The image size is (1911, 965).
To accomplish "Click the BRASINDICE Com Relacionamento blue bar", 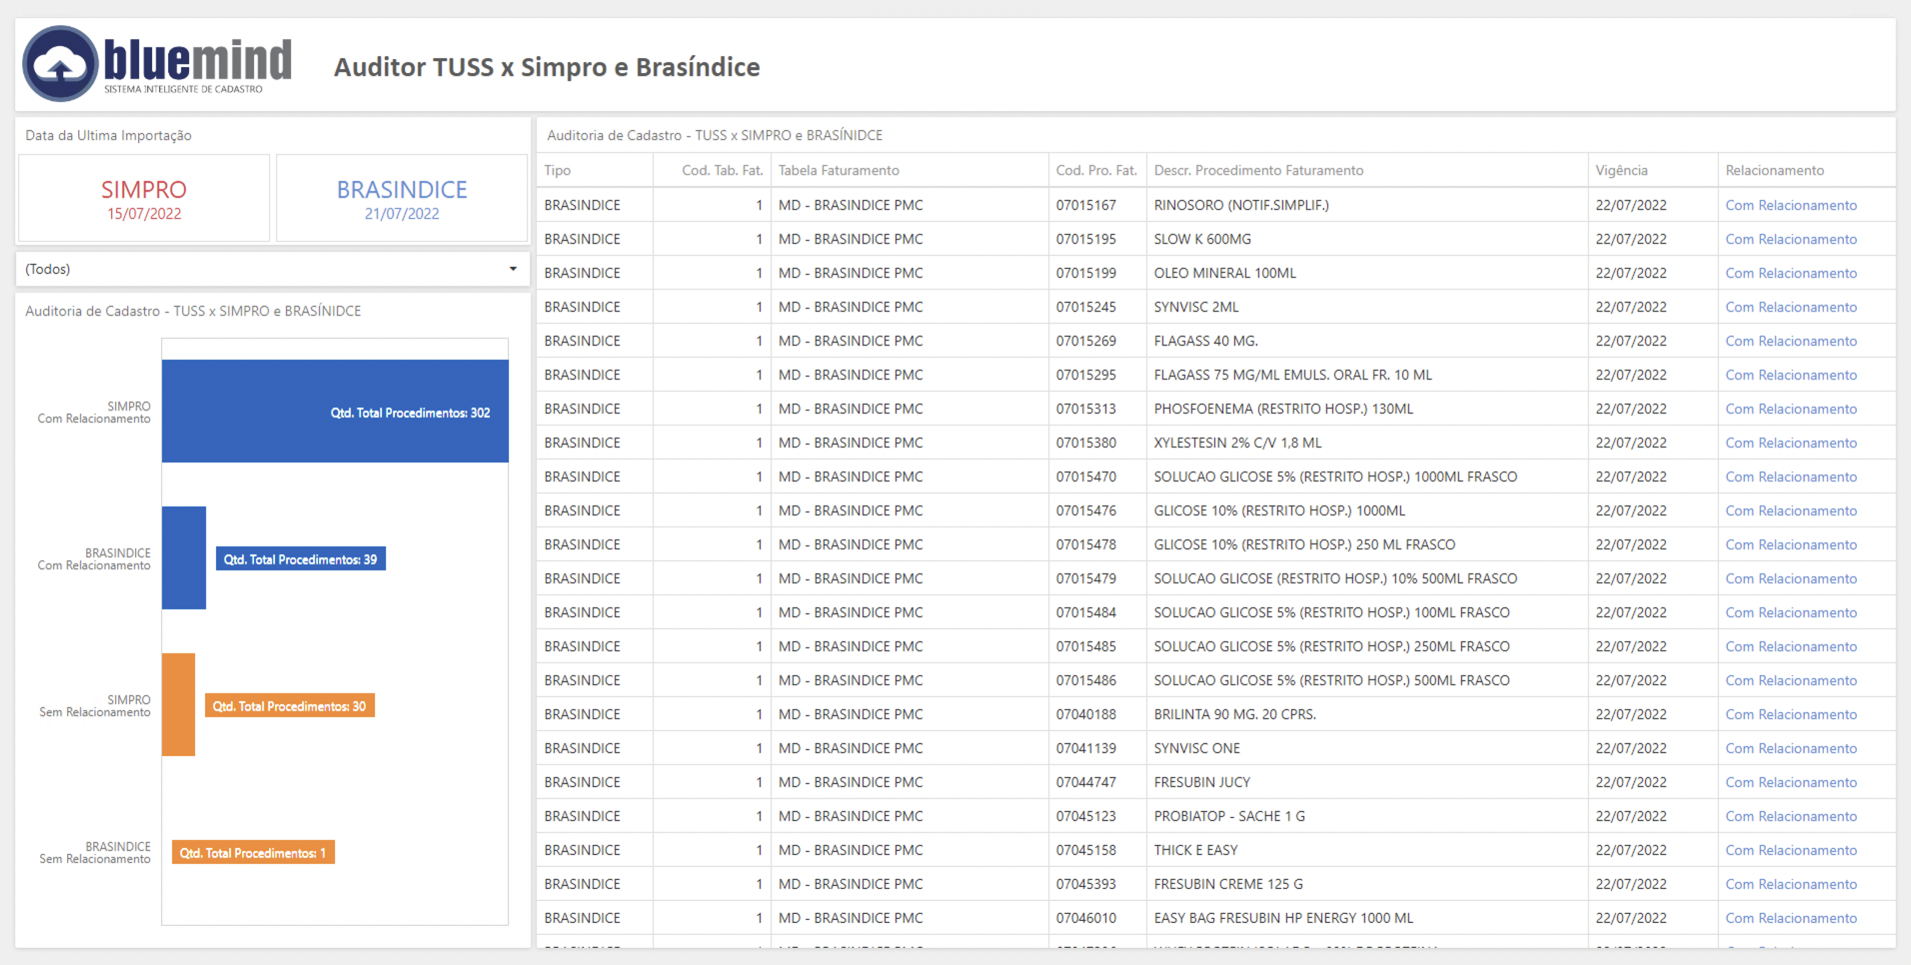I will (x=184, y=557).
